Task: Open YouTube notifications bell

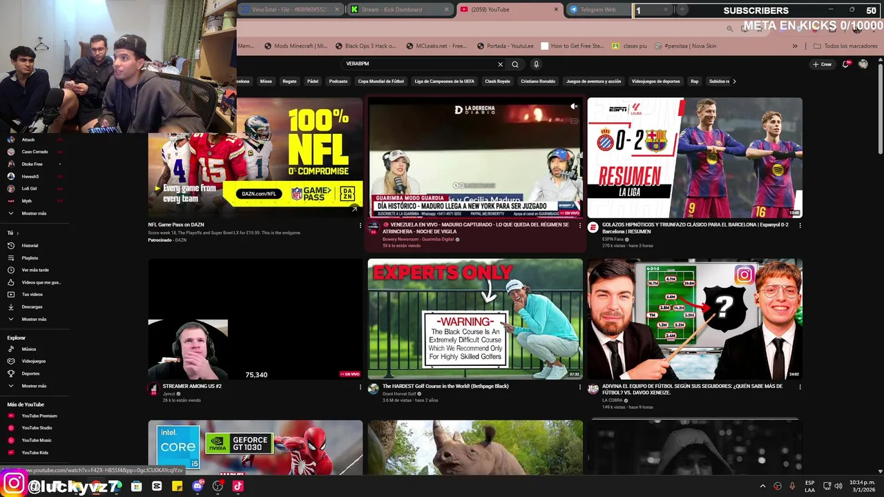Action: click(x=846, y=64)
